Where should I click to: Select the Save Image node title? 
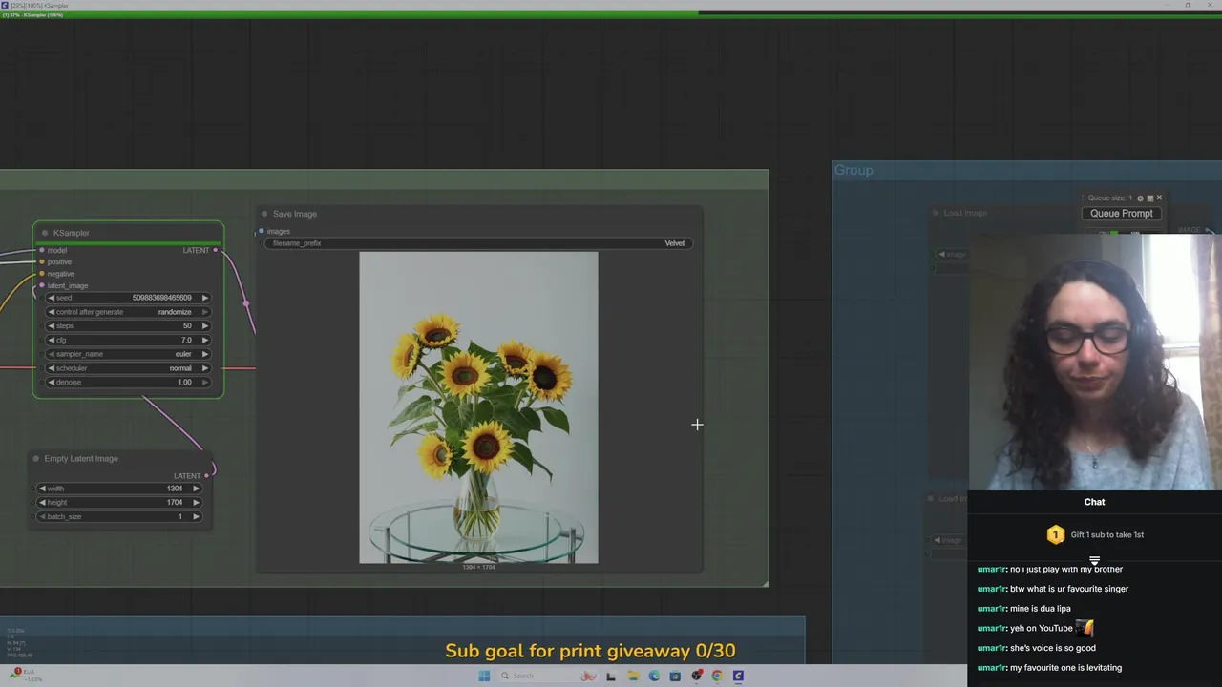pyautogui.click(x=295, y=214)
